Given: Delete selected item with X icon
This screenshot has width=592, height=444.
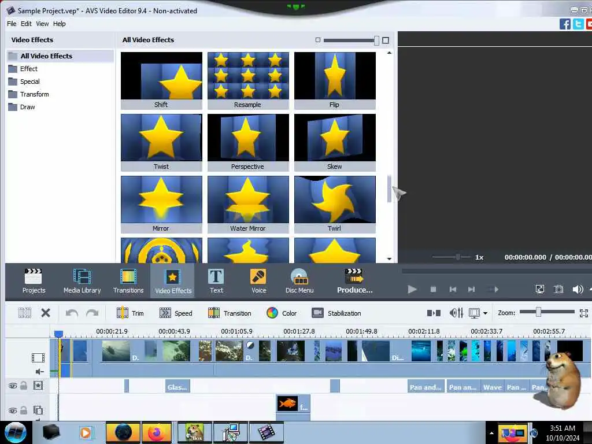Looking at the screenshot, I should point(46,313).
